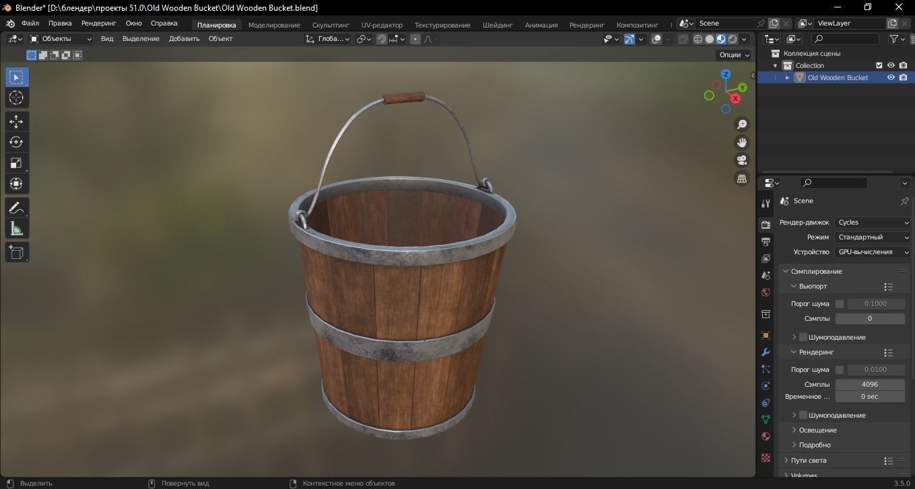Click the viewport pan hand icon

pos(742,143)
